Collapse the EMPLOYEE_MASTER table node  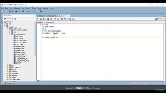[x=10, y=34]
